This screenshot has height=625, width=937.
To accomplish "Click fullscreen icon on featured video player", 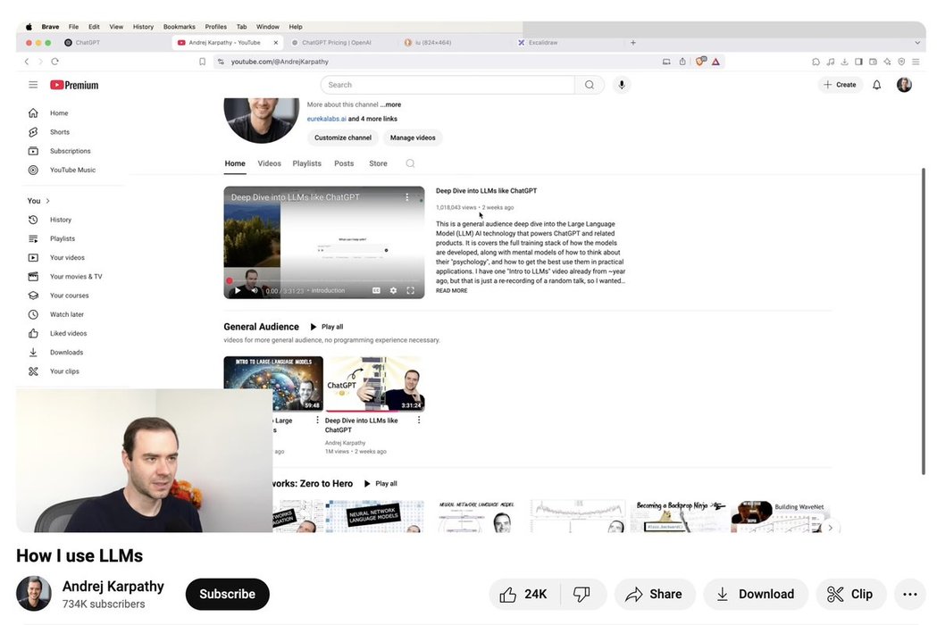I will 411,290.
